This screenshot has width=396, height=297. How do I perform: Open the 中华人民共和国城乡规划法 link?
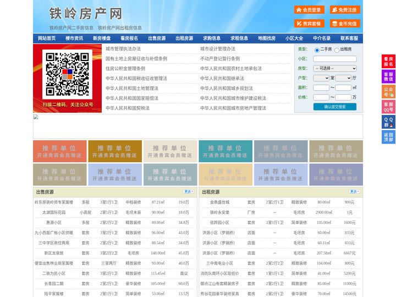227,88
